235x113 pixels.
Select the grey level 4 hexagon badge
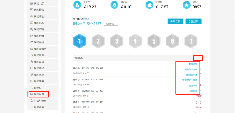tap(135, 41)
